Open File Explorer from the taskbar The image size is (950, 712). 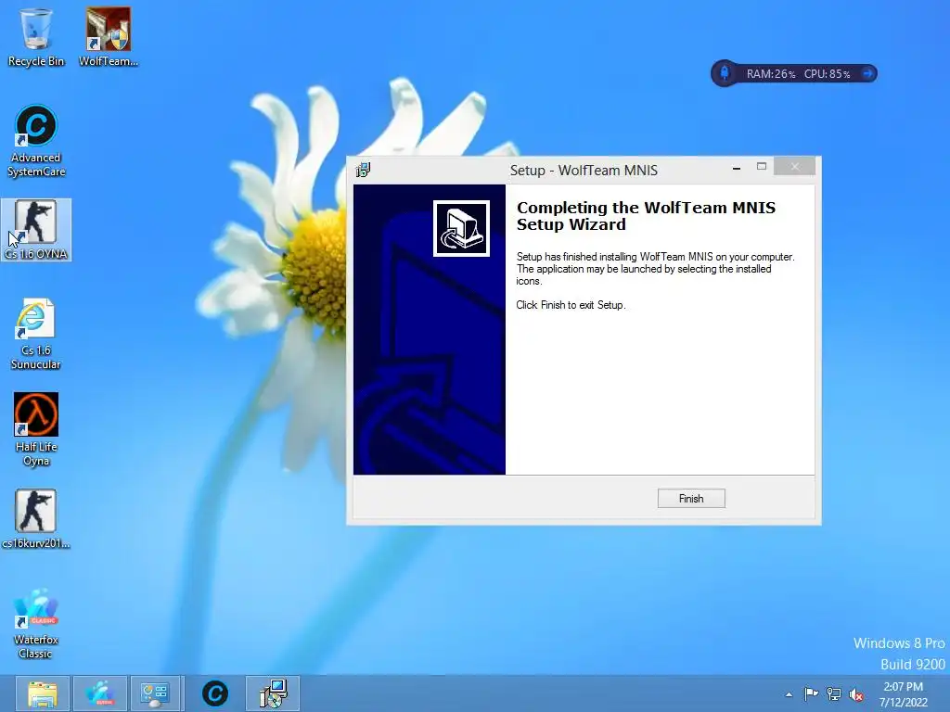[43, 693]
